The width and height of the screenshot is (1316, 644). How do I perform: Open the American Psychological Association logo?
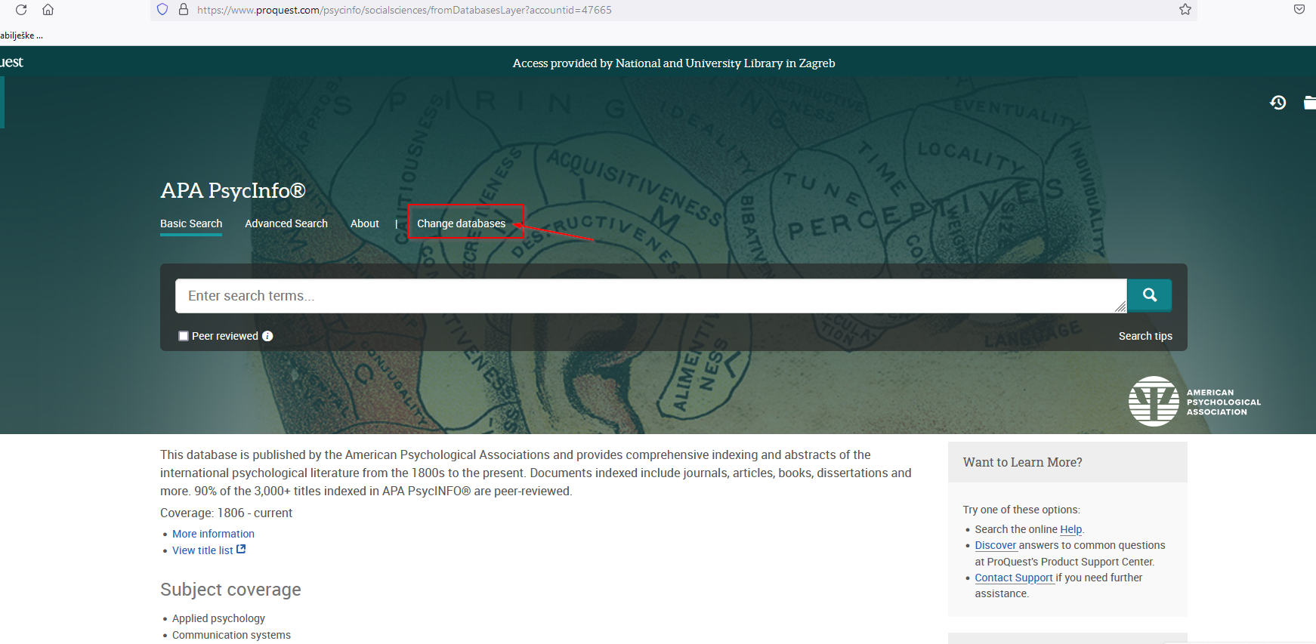coord(1194,402)
